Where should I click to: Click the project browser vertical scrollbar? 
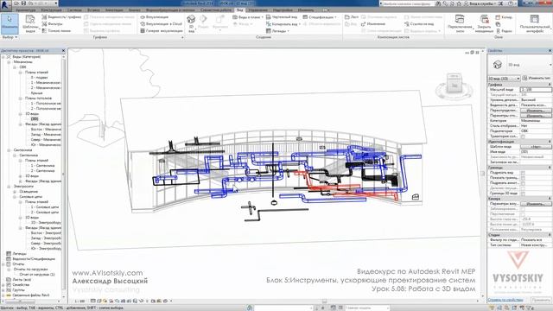(x=64, y=176)
